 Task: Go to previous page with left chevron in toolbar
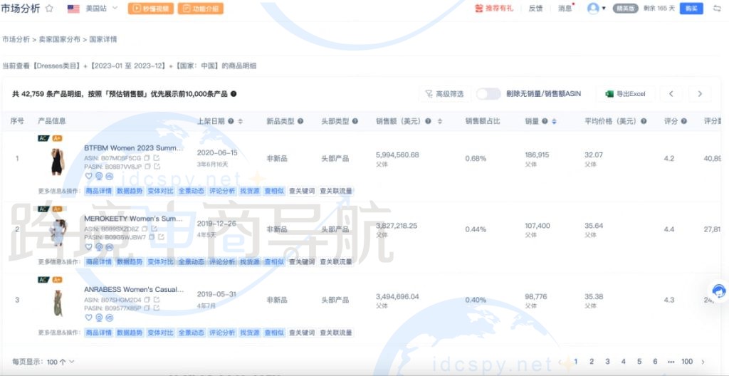[671, 94]
